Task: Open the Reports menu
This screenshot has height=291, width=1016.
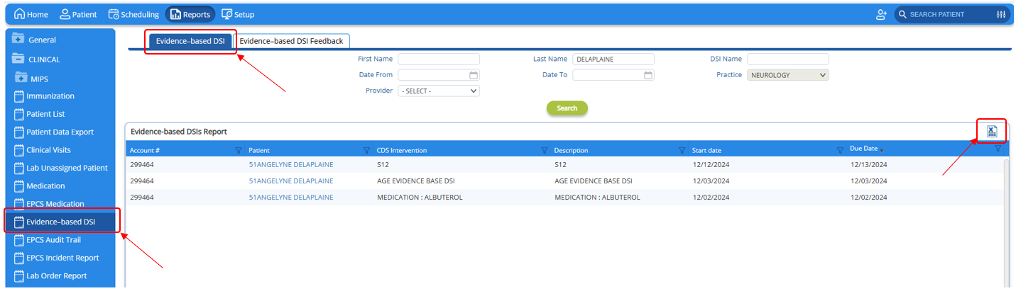Action: pos(190,14)
